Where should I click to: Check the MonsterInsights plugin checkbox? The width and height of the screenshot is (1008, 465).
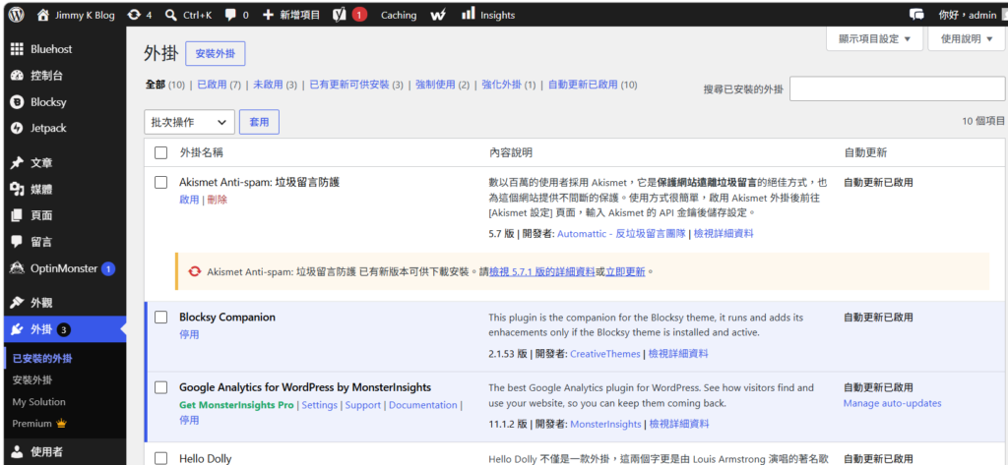[160, 388]
